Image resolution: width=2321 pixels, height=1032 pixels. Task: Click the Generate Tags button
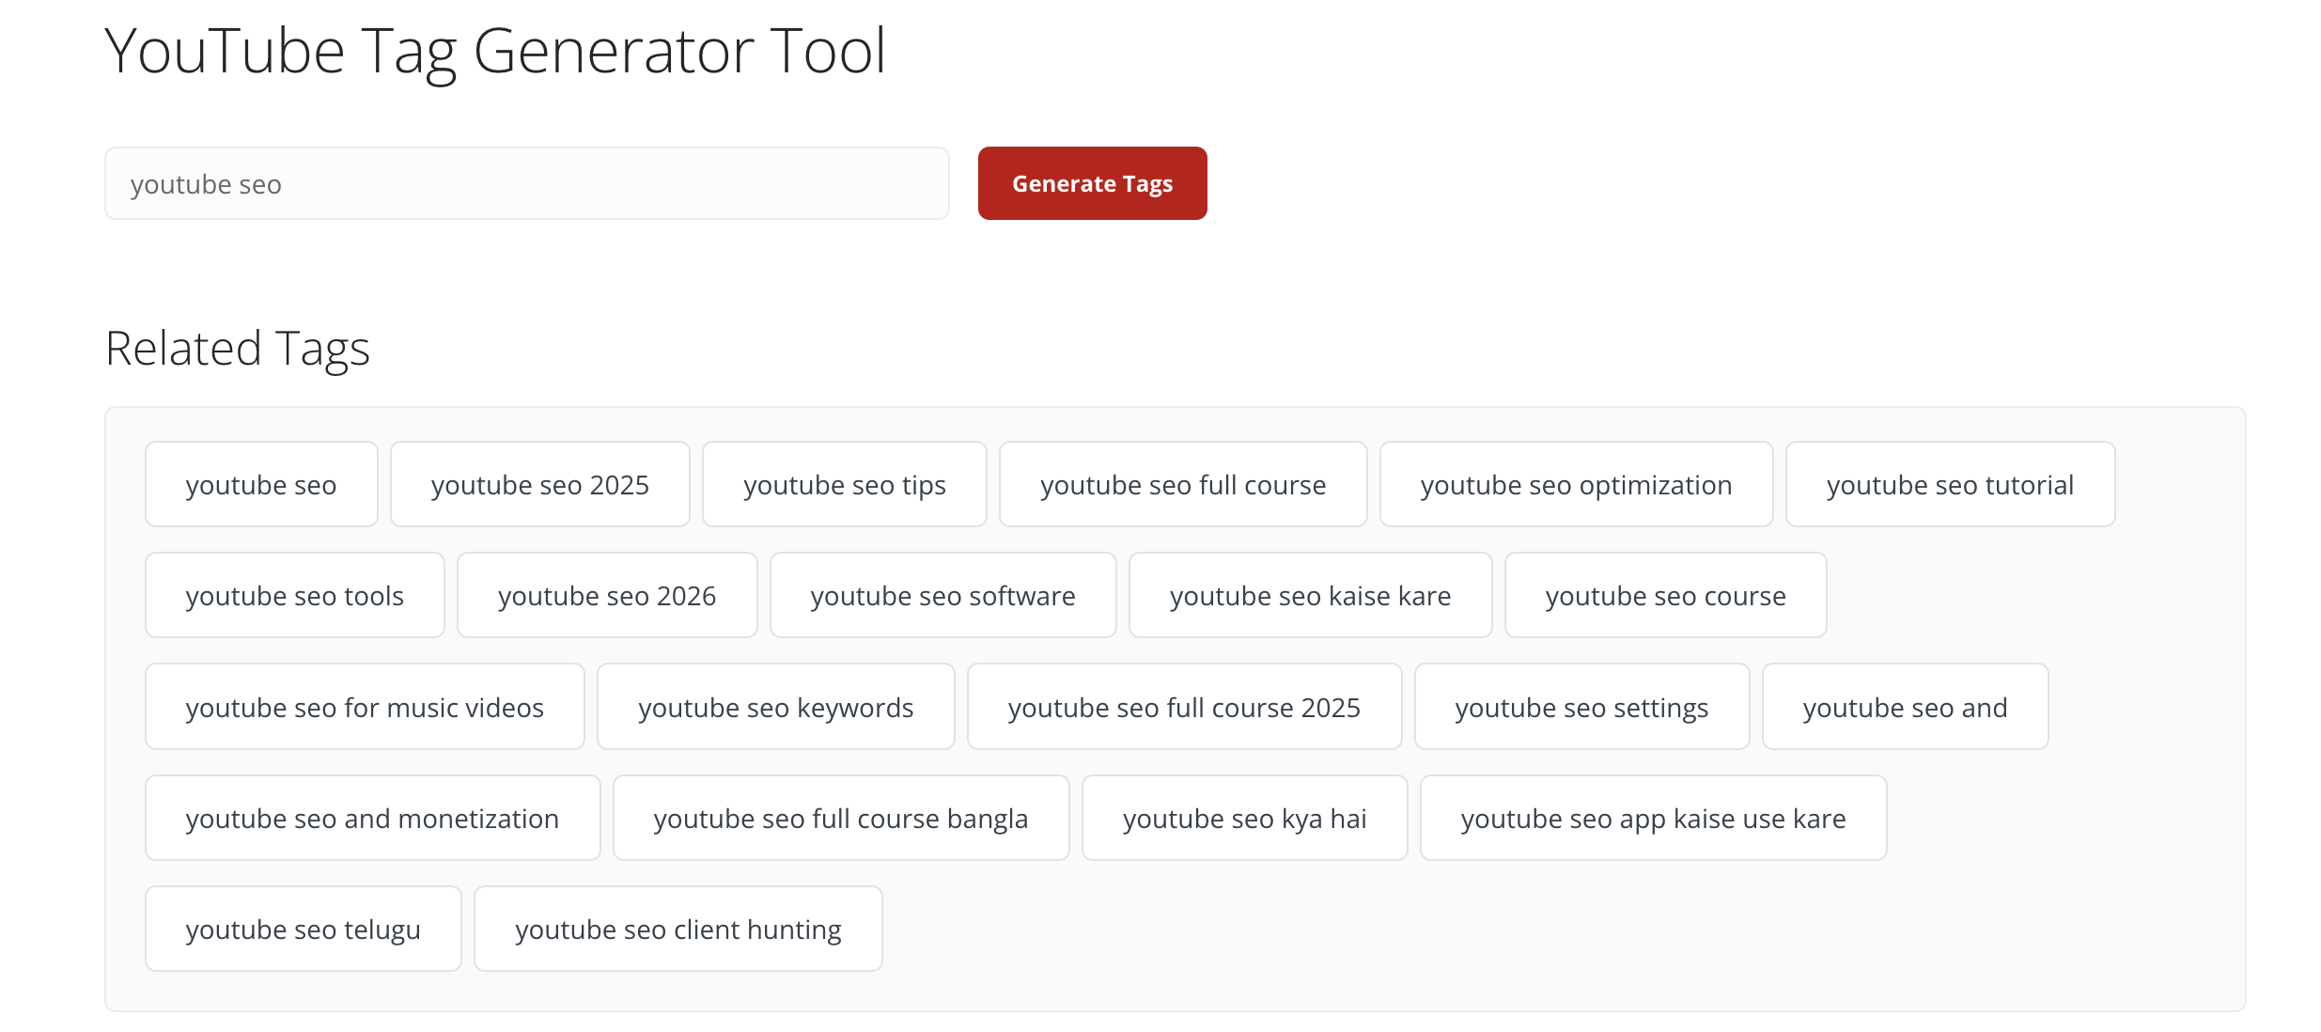click(1092, 183)
